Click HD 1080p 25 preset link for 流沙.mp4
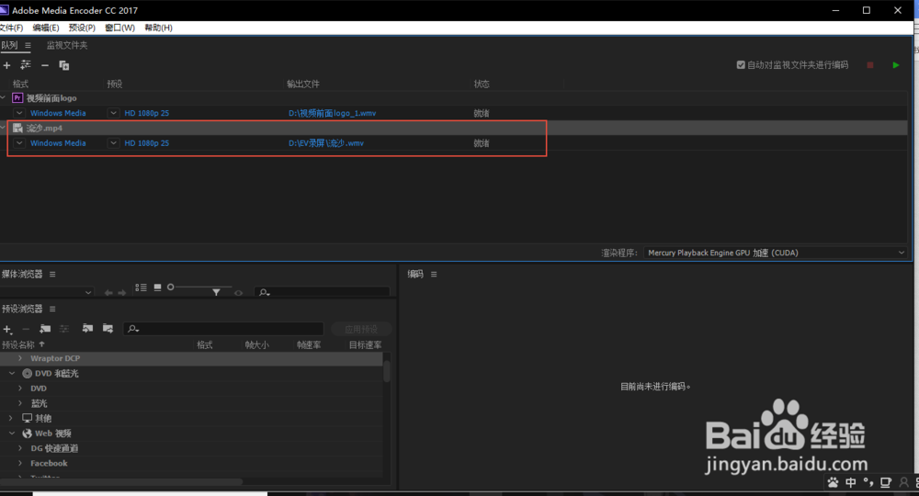Viewport: 919px width, 496px height. click(x=146, y=143)
